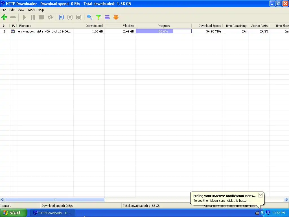Click the HTTP Downloader taskbar button

coord(52,213)
